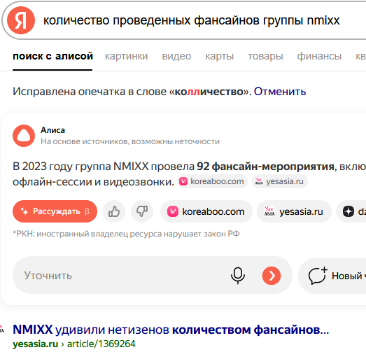Click the Alice assistant avatar icon
Image resolution: width=366 pixels, height=352 pixels.
(x=24, y=136)
